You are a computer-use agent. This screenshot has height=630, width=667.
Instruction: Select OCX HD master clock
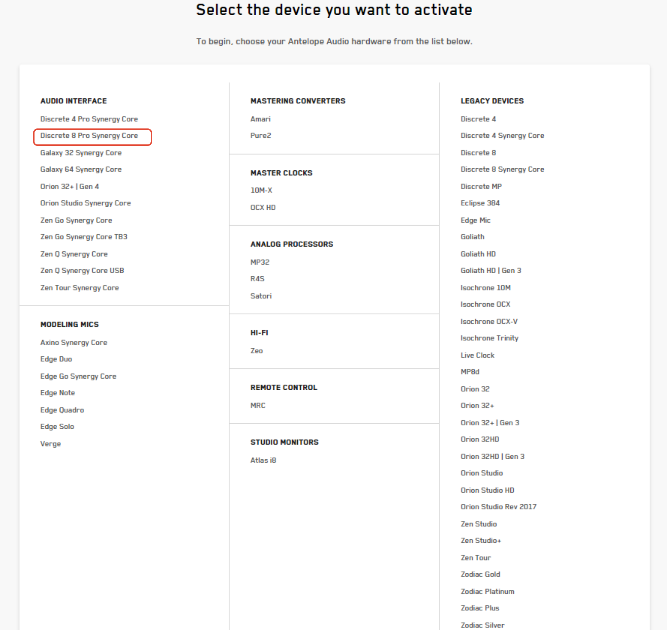point(263,208)
